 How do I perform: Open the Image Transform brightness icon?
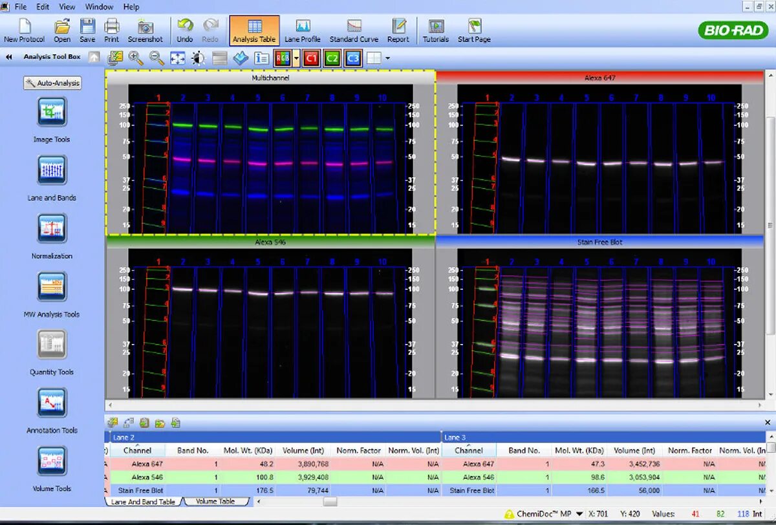[x=198, y=58]
